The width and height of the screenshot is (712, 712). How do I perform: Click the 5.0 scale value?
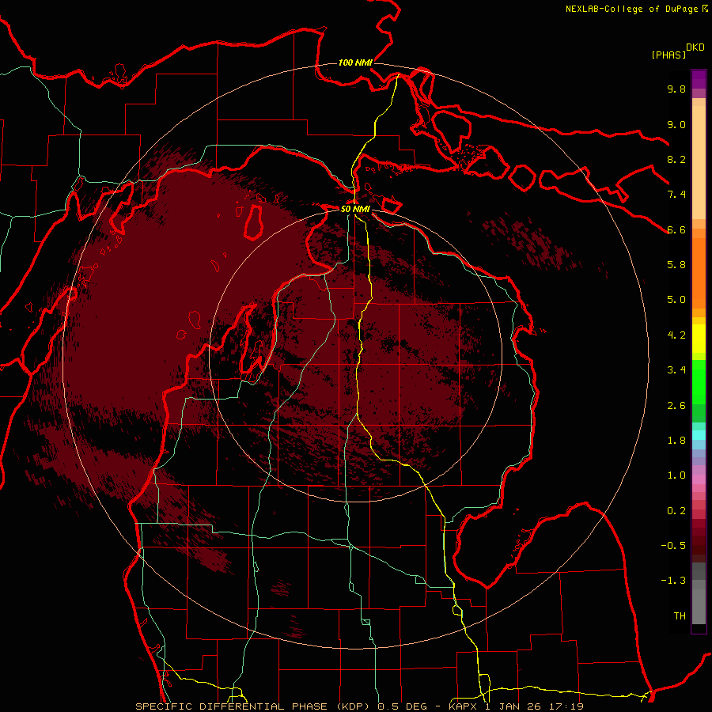[x=676, y=300]
